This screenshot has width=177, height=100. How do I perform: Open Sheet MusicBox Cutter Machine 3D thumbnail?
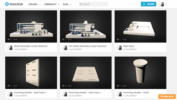[31, 27]
